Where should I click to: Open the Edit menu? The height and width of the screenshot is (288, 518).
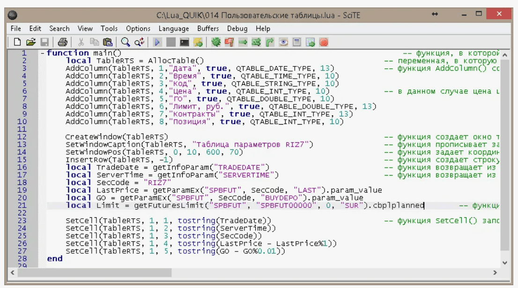coord(35,29)
